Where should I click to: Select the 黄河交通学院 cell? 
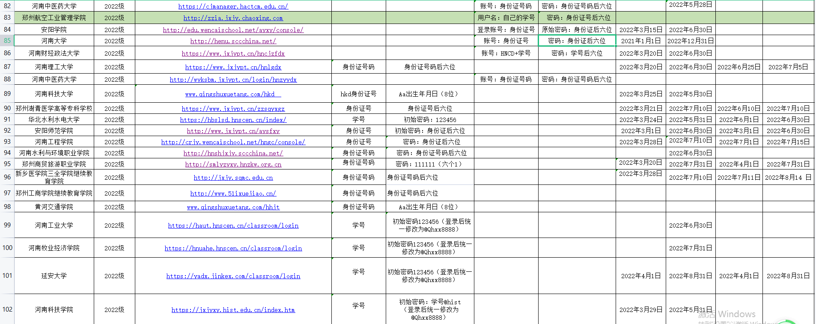click(54, 207)
